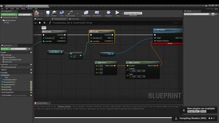The image size is (219, 123).
Task: Open Play options dropdown arrow
Action: pos(122,14)
